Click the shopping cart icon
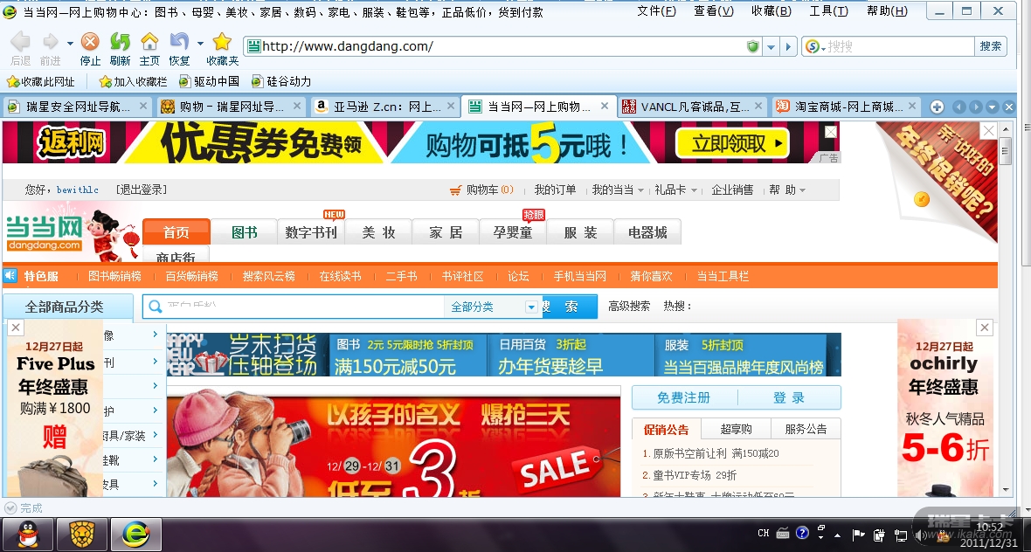 coord(456,190)
